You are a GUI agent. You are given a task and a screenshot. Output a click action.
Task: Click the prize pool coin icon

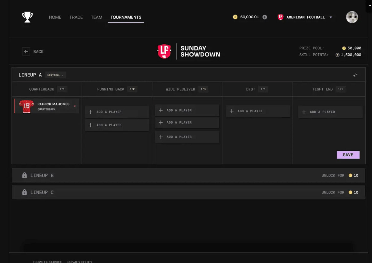(x=344, y=48)
